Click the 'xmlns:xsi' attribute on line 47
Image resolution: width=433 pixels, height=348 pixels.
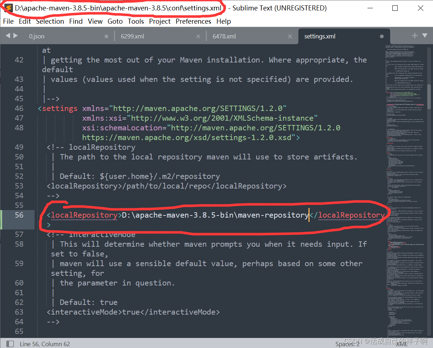pyautogui.click(x=102, y=118)
